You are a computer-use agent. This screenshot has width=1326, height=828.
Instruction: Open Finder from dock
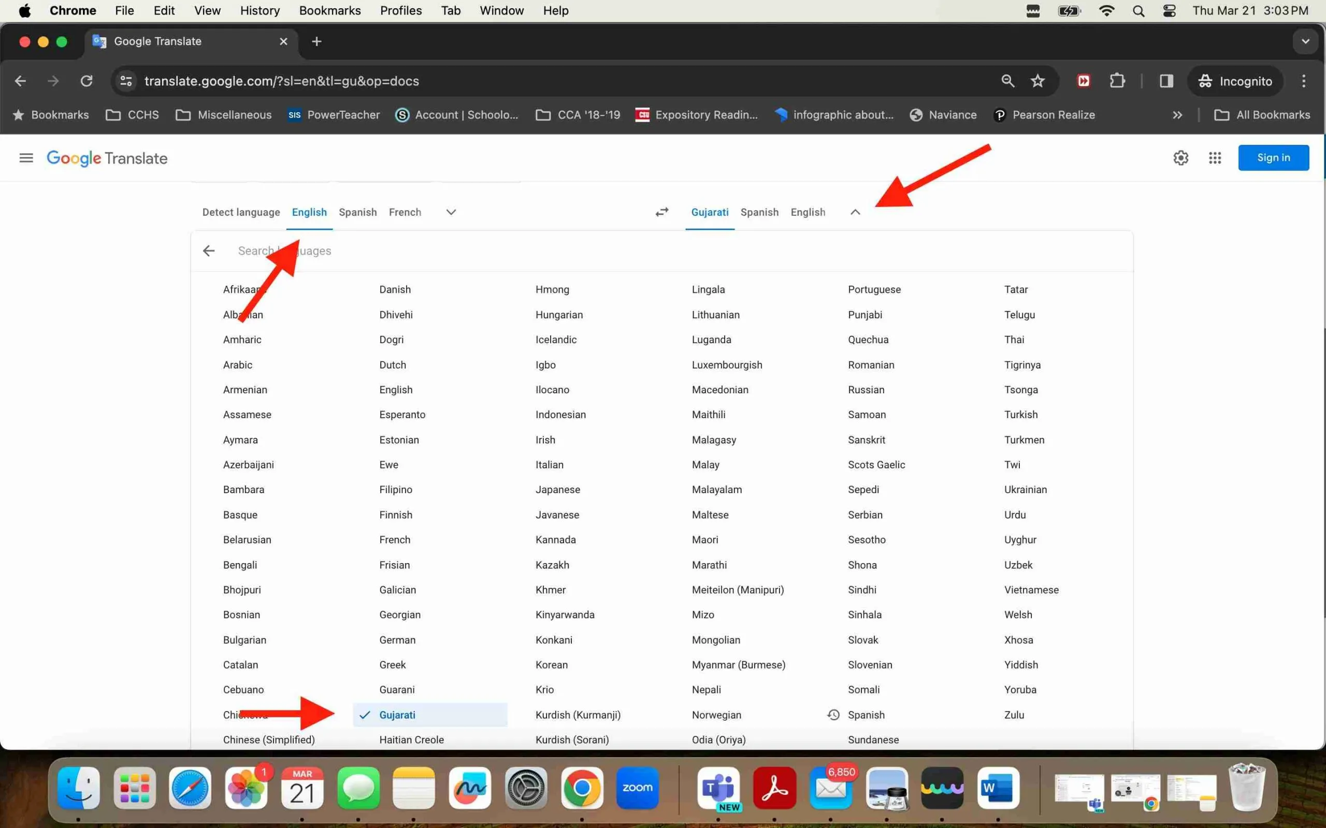78,788
